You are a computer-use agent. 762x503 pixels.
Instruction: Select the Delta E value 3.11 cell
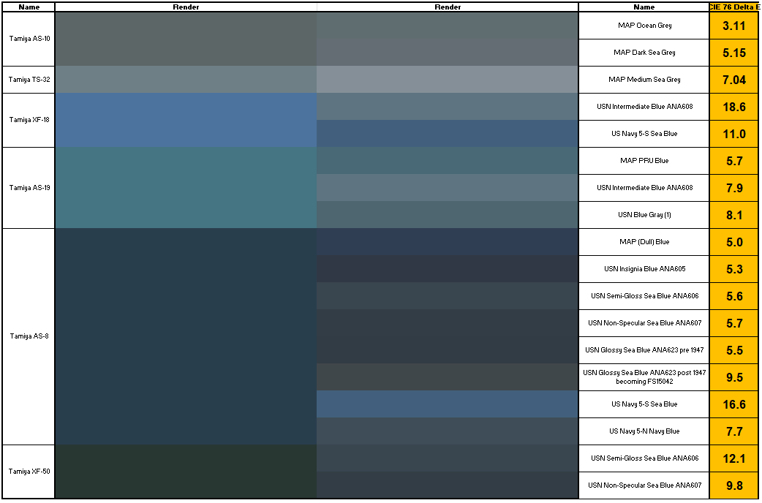tap(734, 26)
